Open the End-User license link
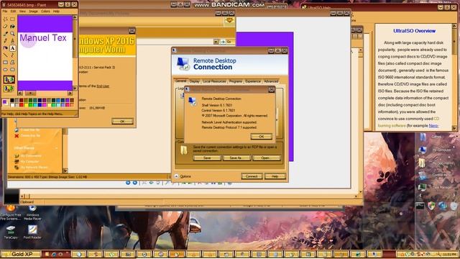This screenshot has height=259, width=460. pyautogui.click(x=103, y=86)
